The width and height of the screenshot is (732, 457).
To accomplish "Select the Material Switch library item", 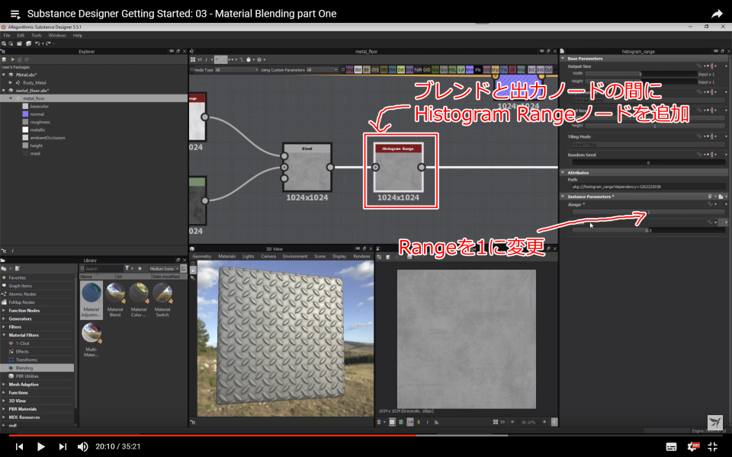I will tap(162, 300).
